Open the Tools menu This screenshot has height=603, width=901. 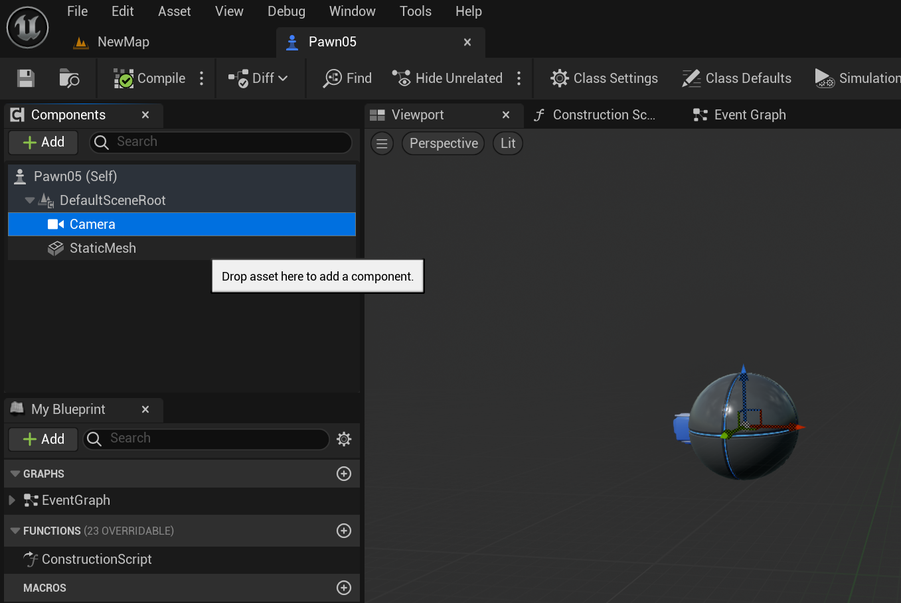coord(416,11)
